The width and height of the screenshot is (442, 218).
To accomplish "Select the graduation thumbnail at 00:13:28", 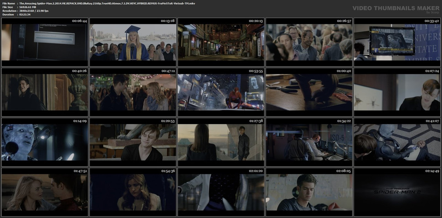I will point(133,42).
